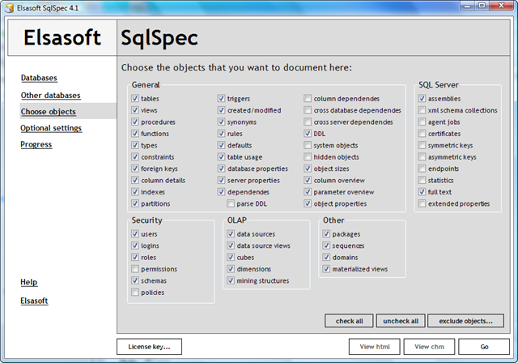Click the uncheck all button
This screenshot has width=518, height=363.
pyautogui.click(x=401, y=321)
